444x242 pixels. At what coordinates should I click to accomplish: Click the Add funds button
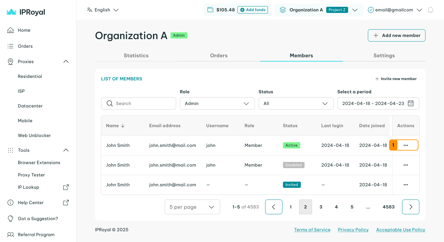[x=253, y=10]
